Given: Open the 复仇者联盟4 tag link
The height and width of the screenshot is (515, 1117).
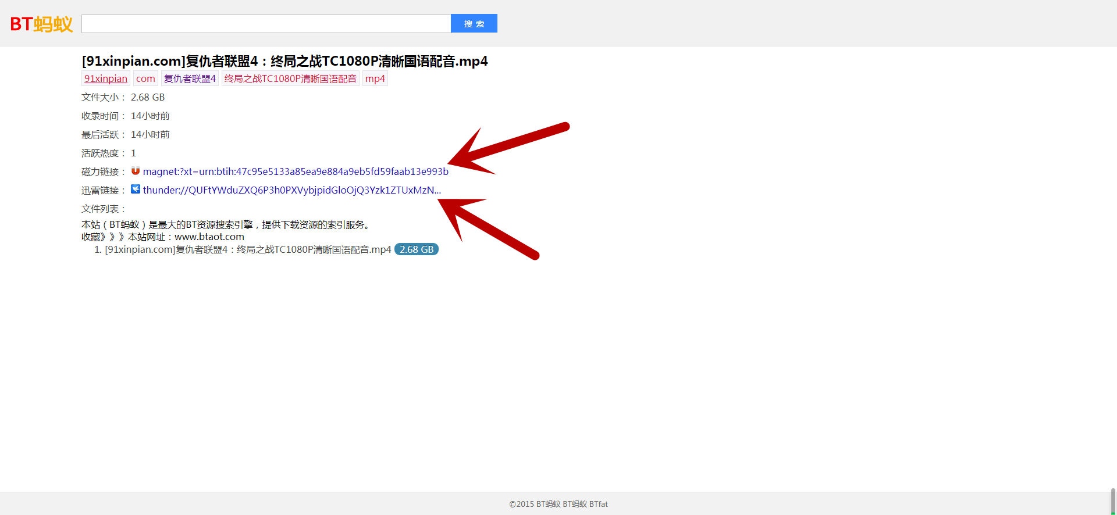Looking at the screenshot, I should tap(190, 78).
